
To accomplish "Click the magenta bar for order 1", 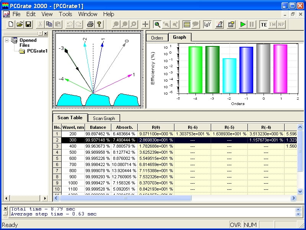I will tap(280, 69).
